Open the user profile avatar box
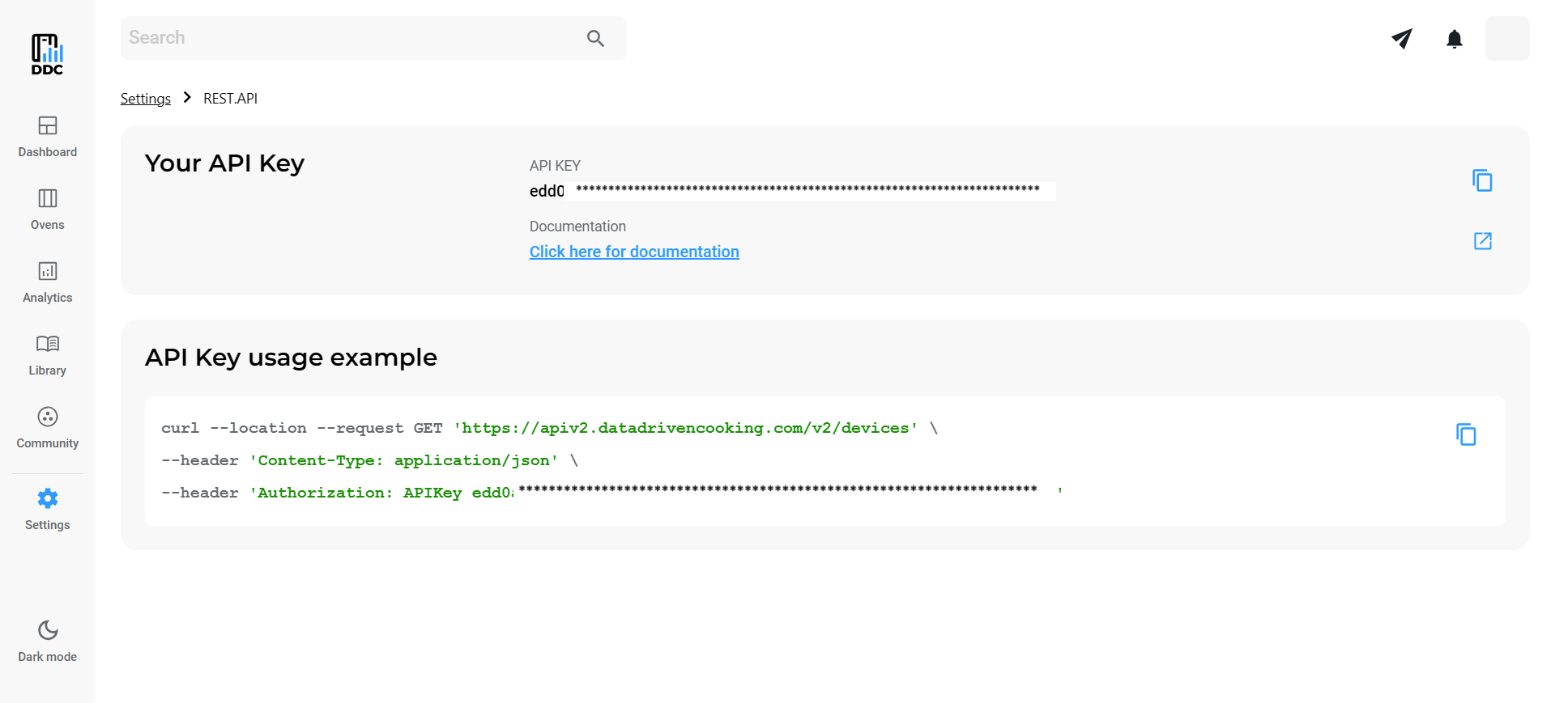 (1506, 39)
